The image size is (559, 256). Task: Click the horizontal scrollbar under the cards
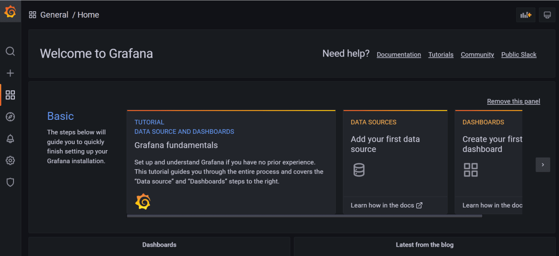[305, 216]
